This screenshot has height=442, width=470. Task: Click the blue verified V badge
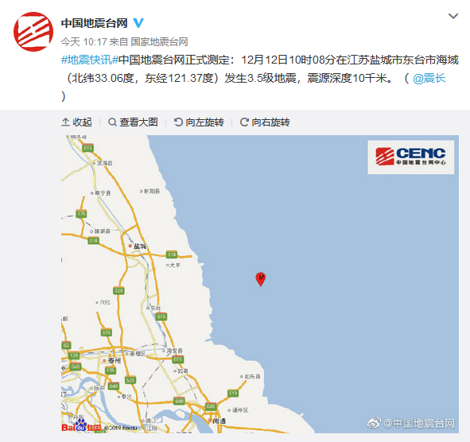coord(138,23)
